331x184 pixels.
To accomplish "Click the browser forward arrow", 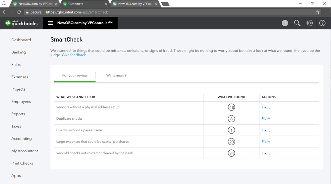I will pyautogui.click(x=12, y=12).
